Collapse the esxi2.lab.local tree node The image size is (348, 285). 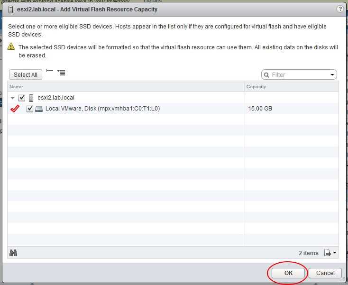[x=13, y=98]
